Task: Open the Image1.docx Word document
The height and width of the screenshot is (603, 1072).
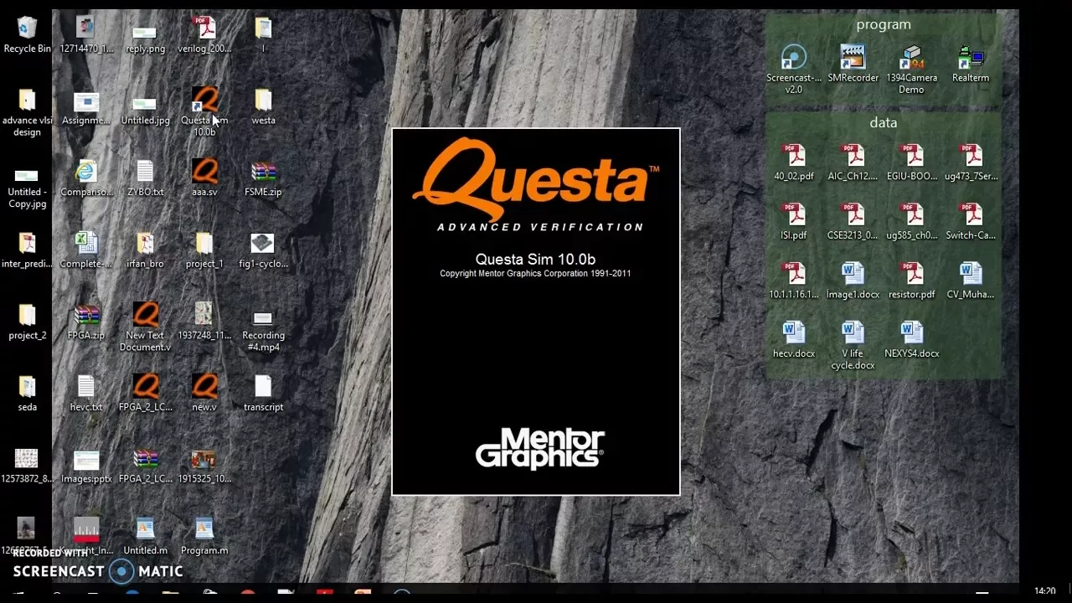Action: click(x=853, y=281)
